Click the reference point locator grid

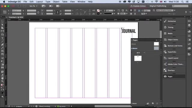click(x=5, y=12)
